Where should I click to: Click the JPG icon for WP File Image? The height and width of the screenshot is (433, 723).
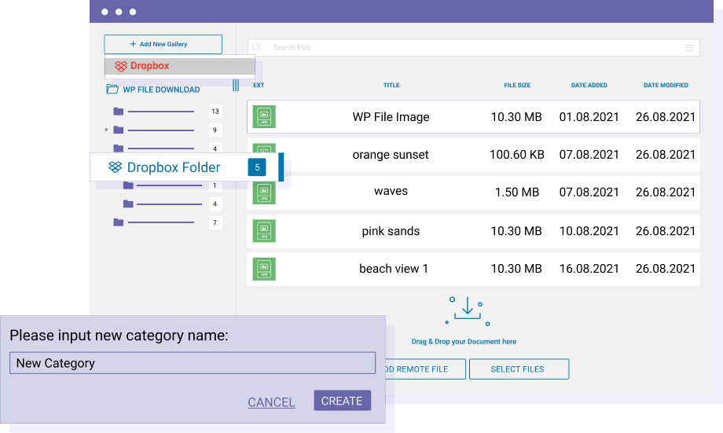264,117
